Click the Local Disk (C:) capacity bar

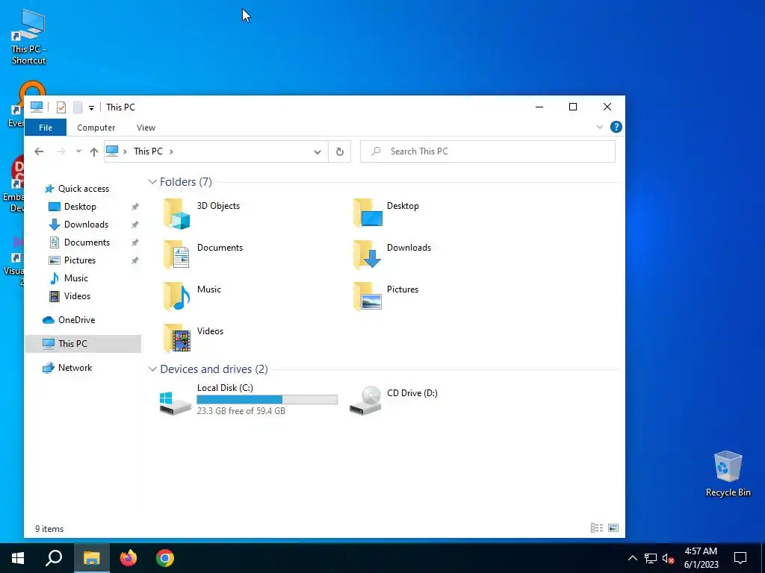click(267, 400)
